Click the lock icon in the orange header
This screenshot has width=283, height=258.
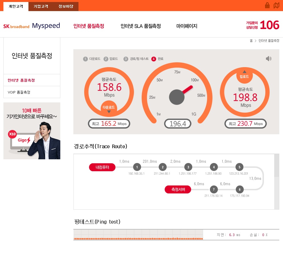tap(267, 5)
